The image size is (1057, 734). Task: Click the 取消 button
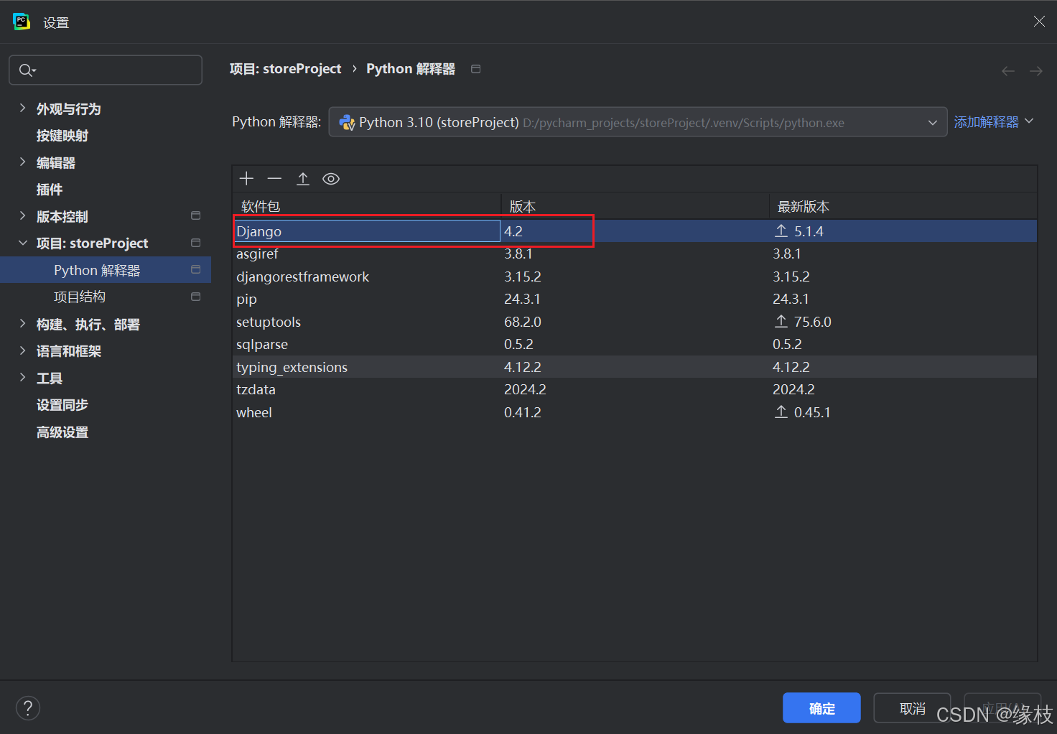click(912, 708)
